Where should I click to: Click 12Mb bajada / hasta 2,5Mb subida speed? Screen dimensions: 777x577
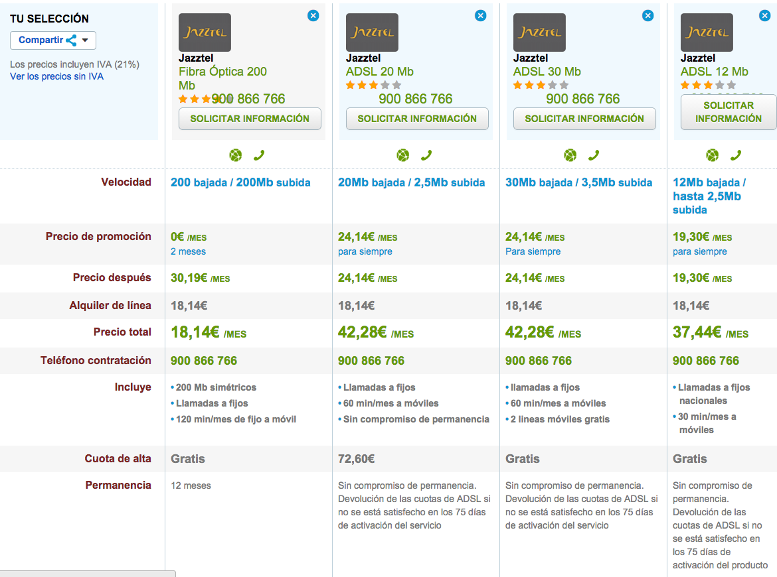click(x=709, y=196)
